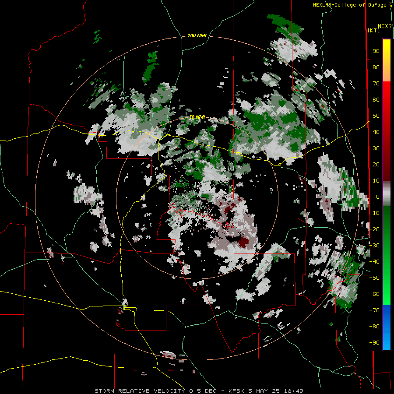Click the 50 NMI range ring label
Screen dimensions: 394x394
[x=197, y=117]
